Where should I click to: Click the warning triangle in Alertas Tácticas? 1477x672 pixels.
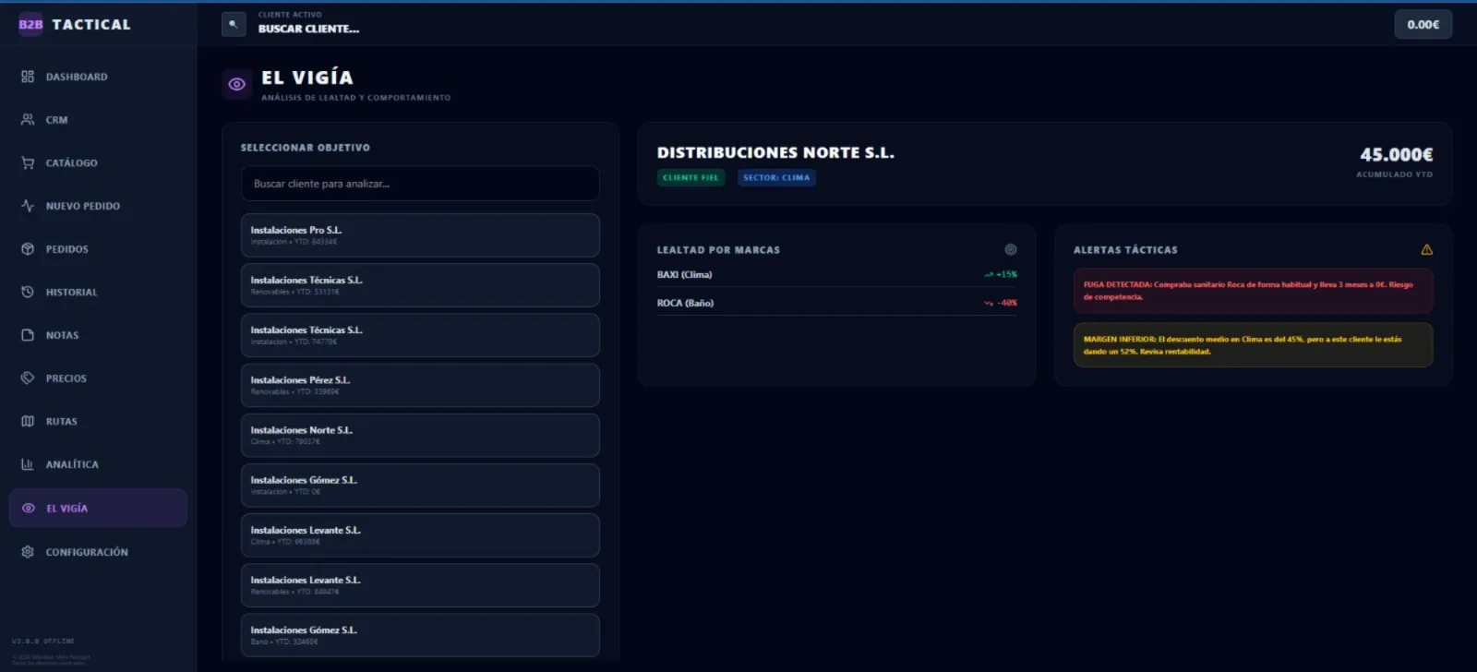(x=1427, y=249)
